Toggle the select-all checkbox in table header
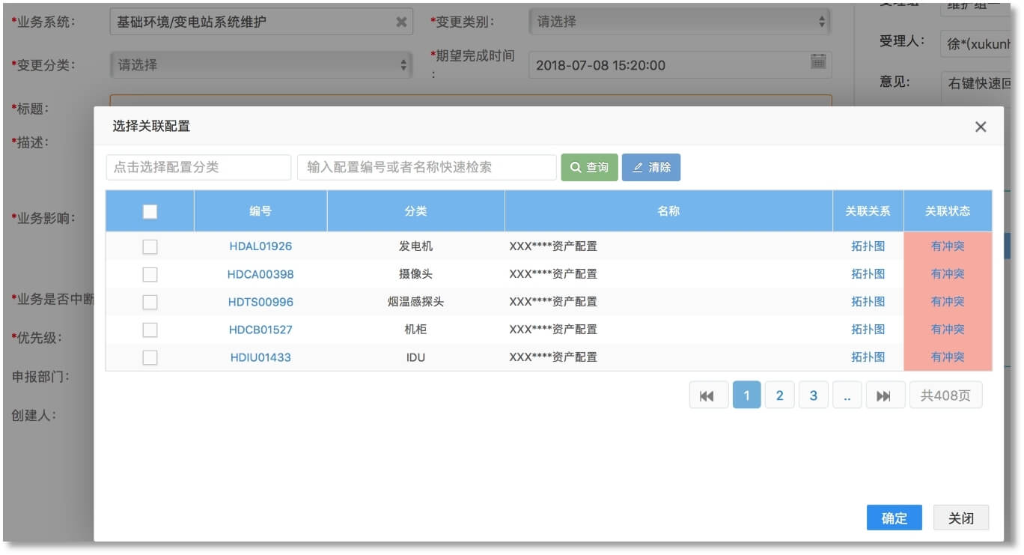 point(150,211)
